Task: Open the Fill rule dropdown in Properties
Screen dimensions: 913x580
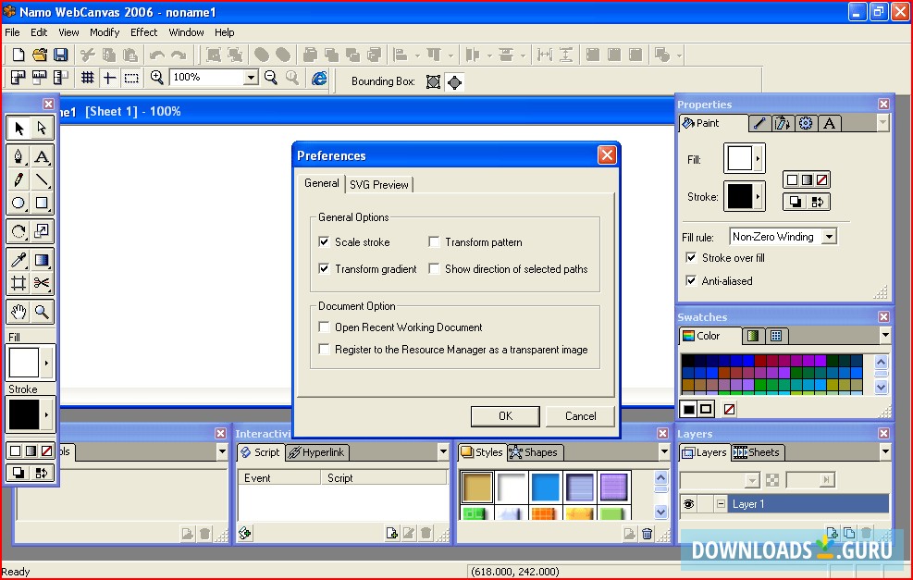Action: (x=829, y=236)
